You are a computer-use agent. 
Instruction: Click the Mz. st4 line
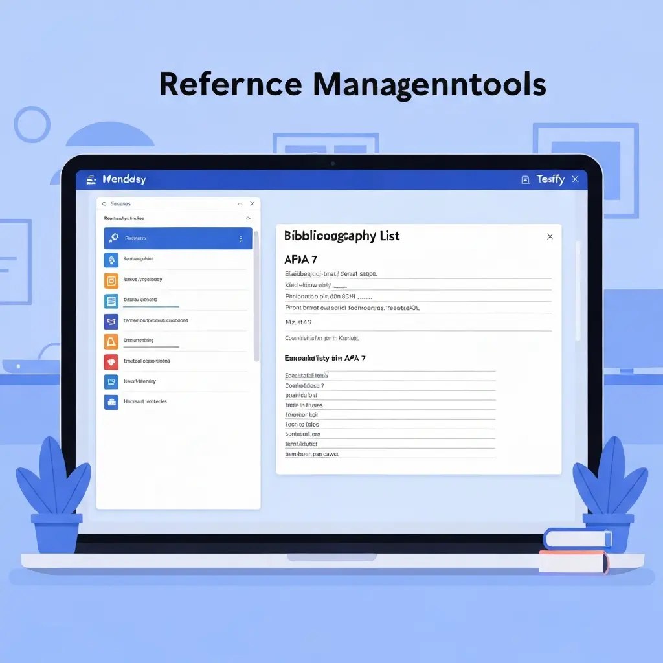pyautogui.click(x=298, y=322)
